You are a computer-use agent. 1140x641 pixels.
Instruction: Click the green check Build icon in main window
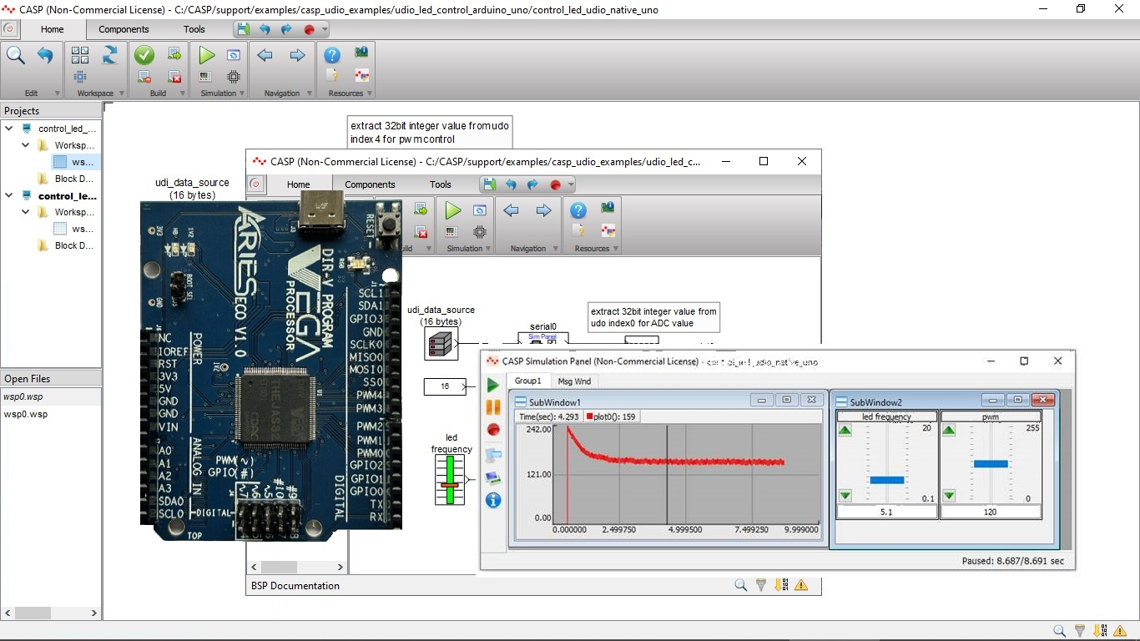click(x=144, y=55)
